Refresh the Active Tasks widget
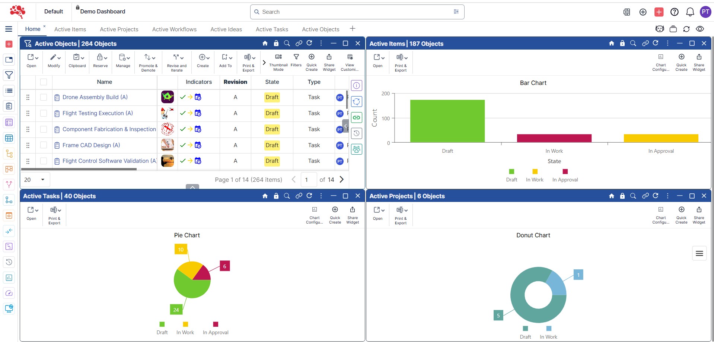This screenshot has width=714, height=342. tap(309, 196)
